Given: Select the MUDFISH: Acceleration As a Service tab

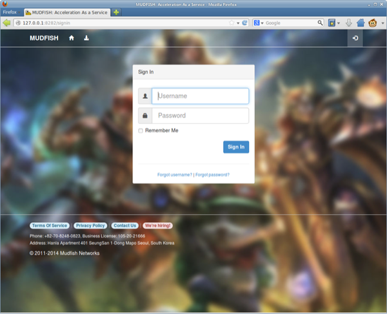Looking at the screenshot, I should pos(67,12).
